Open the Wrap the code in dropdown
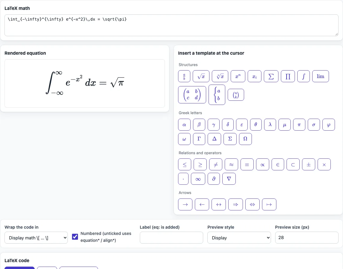Viewport: 343px width, 269px height. 36,238
